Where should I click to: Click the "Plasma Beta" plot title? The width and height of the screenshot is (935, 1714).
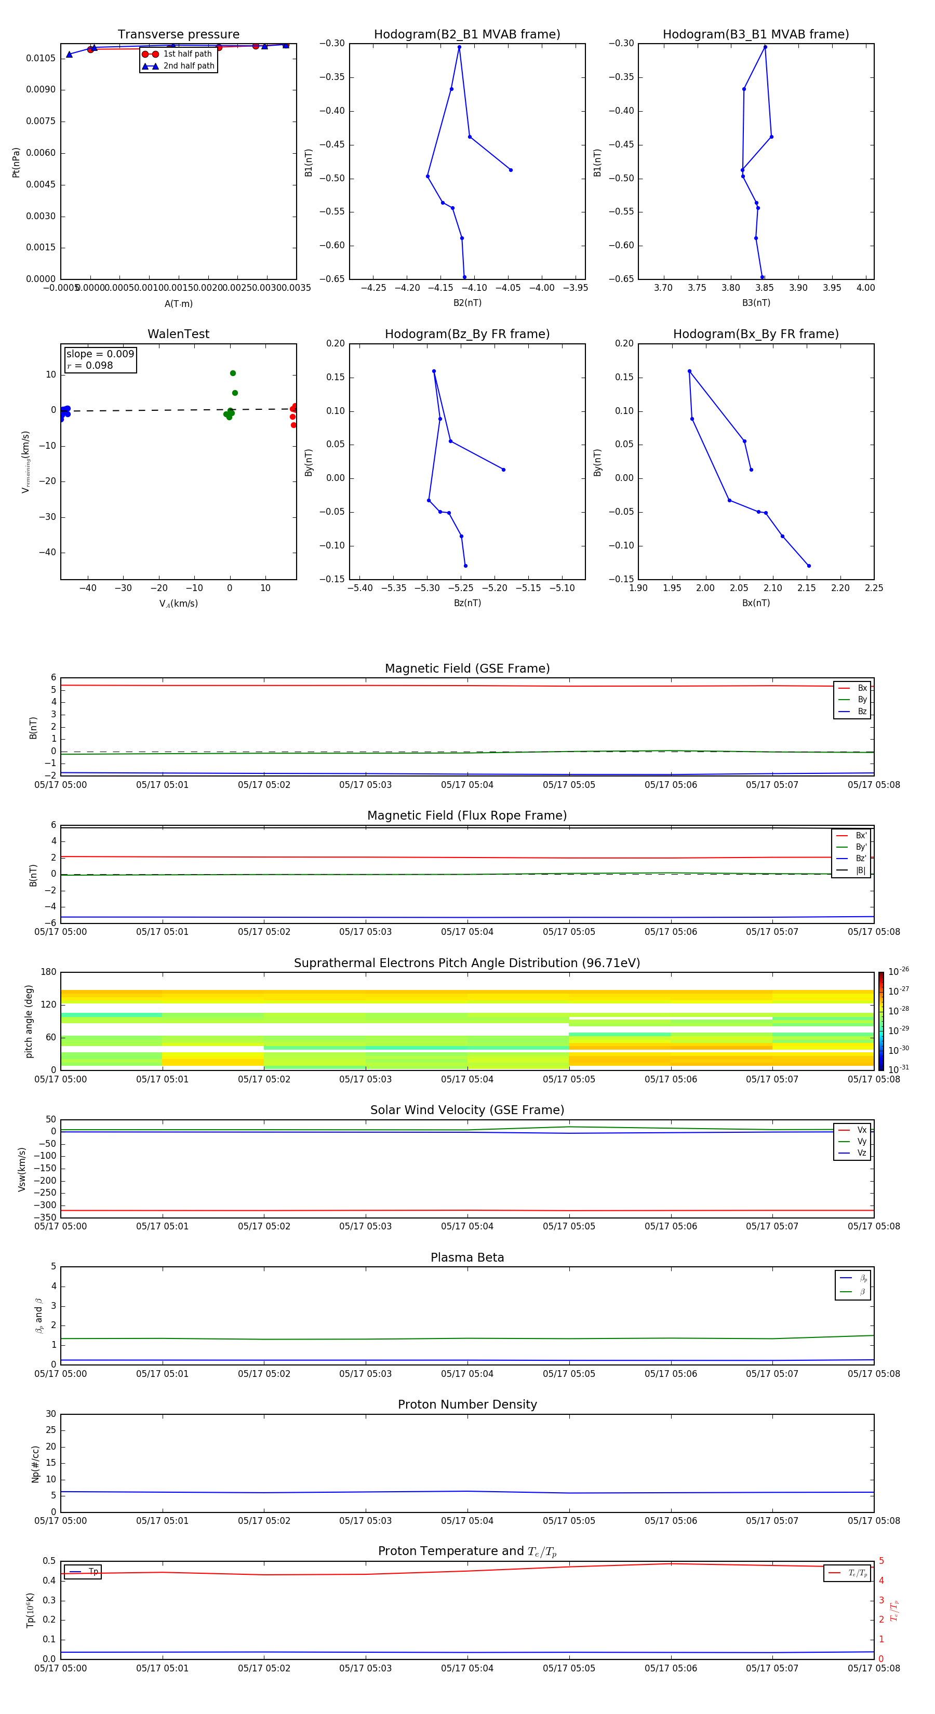point(467,1258)
